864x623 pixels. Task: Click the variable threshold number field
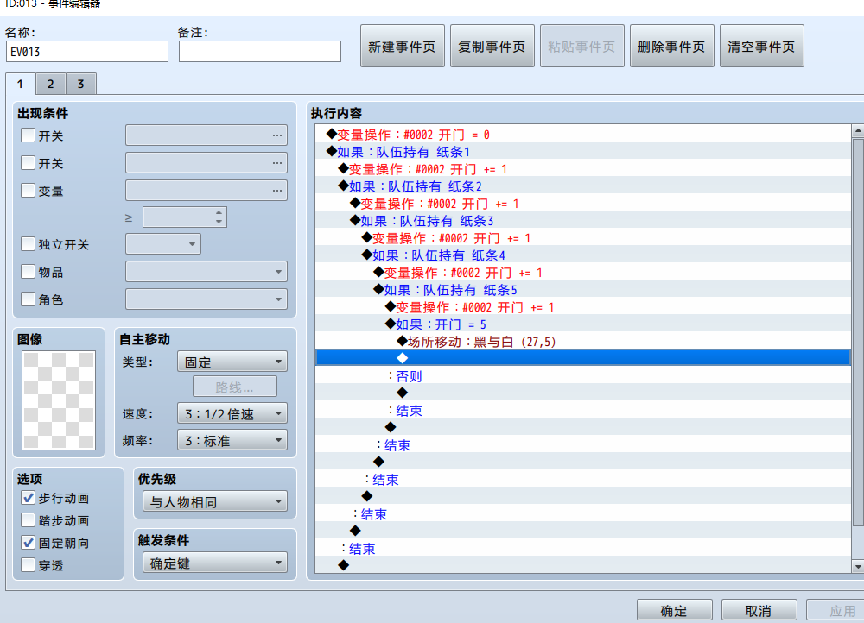(178, 217)
